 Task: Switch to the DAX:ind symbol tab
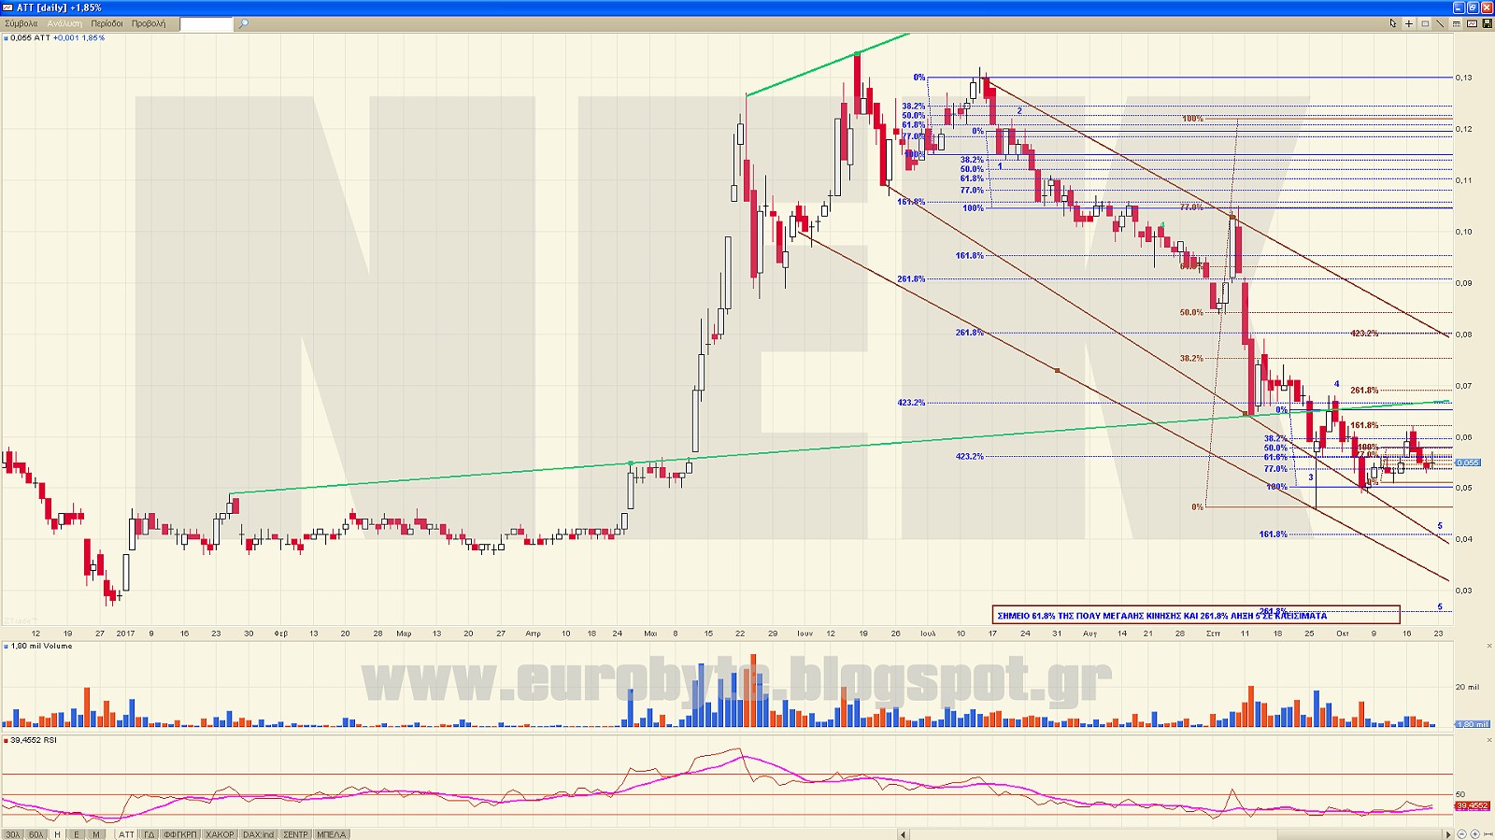click(x=258, y=834)
